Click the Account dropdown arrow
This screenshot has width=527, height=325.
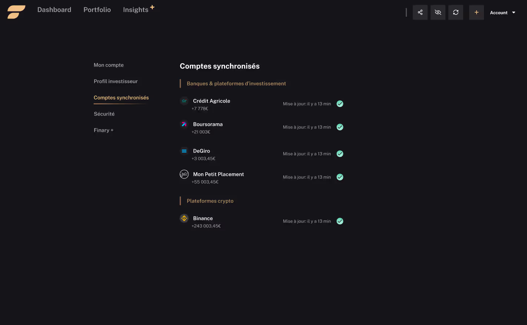pos(514,13)
